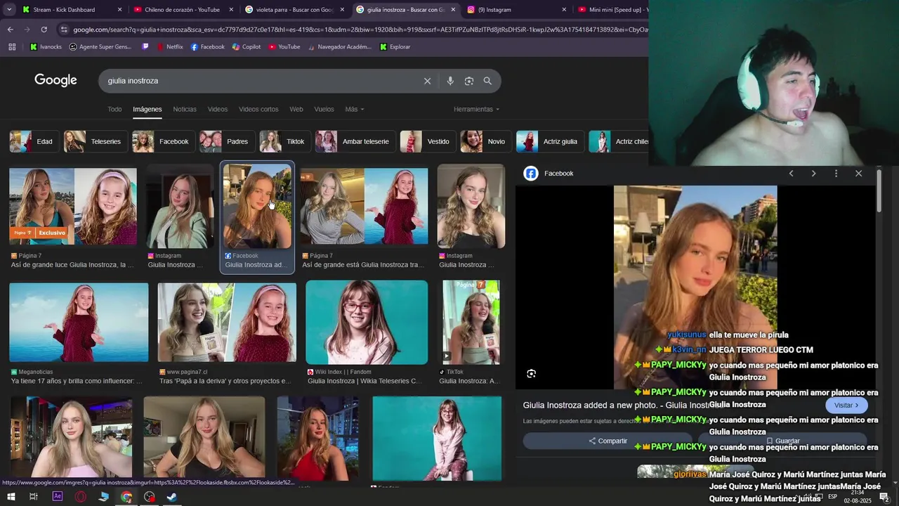Open Task View on taskbar
Screen dimensions: 899x506
pyautogui.click(x=33, y=497)
